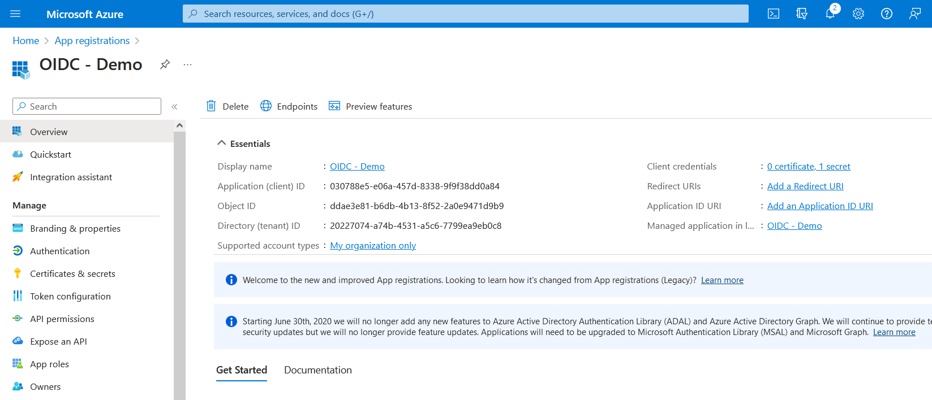
Task: Open API permissions in sidebar
Action: tap(62, 319)
